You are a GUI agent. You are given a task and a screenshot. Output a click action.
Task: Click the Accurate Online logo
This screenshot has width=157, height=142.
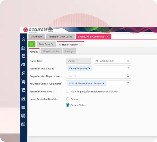tap(38, 30)
